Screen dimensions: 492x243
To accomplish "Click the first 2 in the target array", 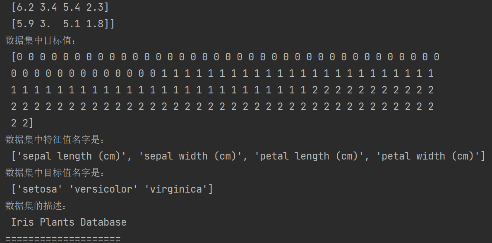I will 315,91.
